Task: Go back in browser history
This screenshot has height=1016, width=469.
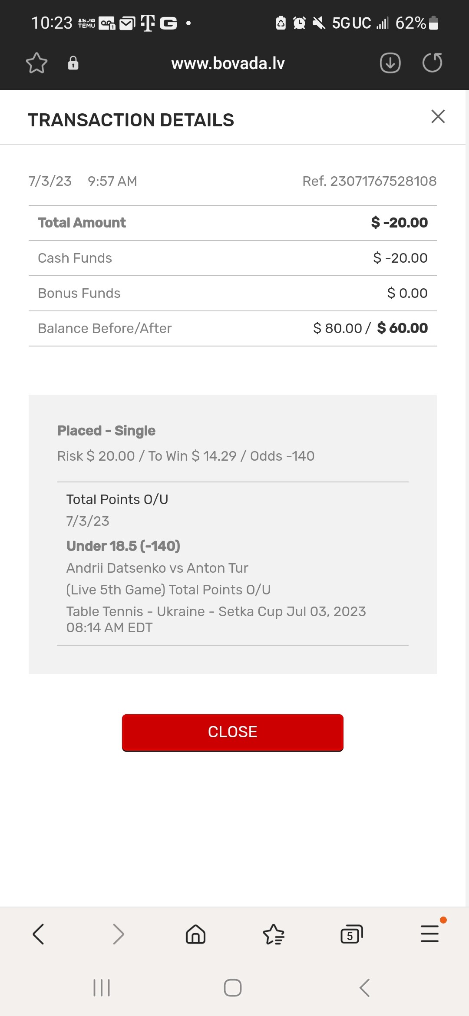Action: pyautogui.click(x=38, y=934)
